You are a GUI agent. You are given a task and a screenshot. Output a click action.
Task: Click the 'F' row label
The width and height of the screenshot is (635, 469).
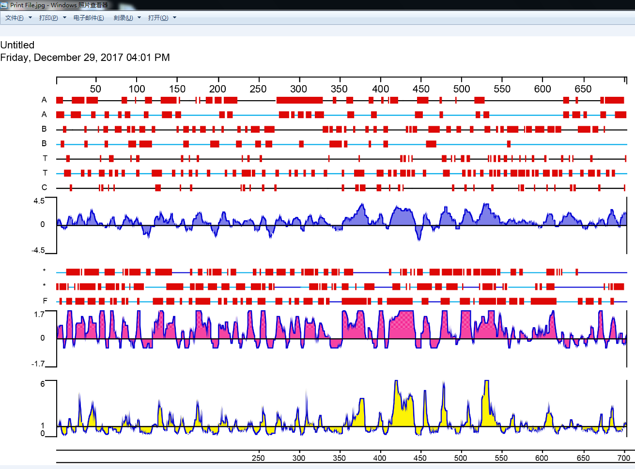point(45,301)
